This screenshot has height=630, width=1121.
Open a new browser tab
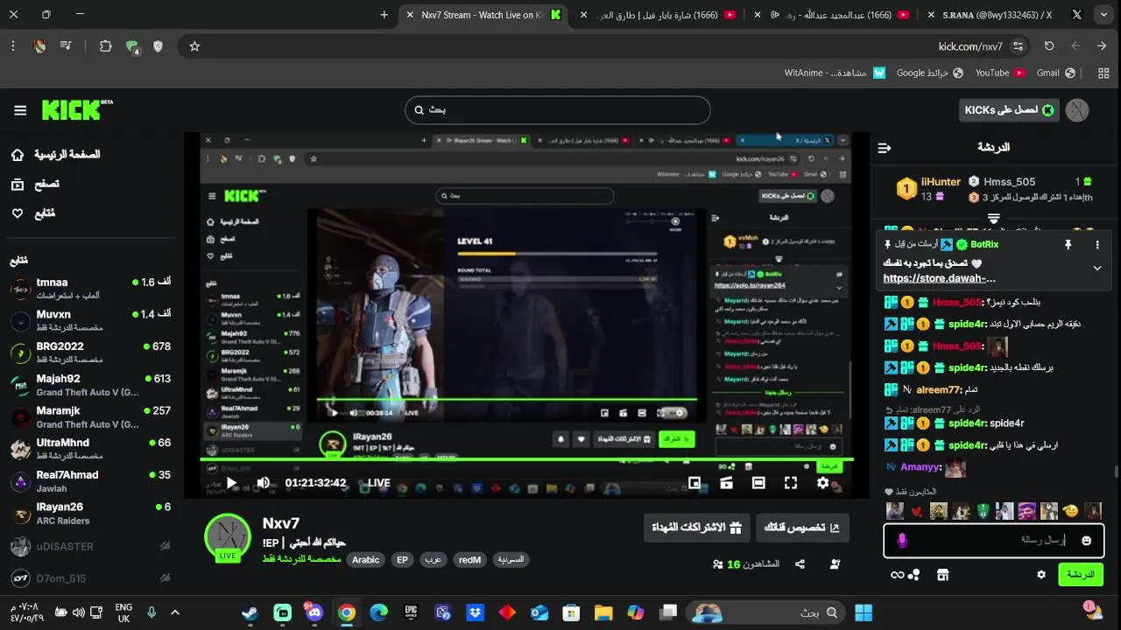384,15
